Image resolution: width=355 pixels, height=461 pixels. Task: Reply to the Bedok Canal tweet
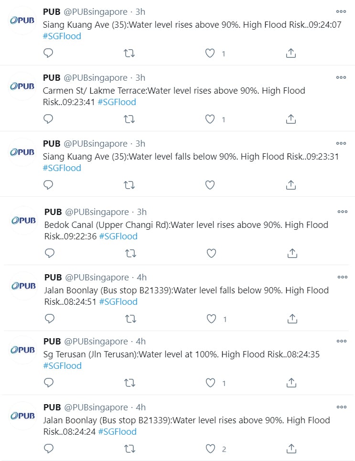(x=50, y=253)
